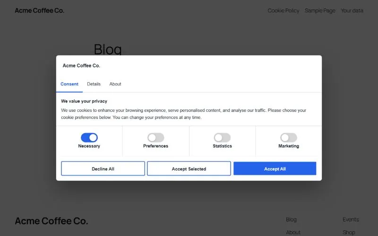
Task: Open the Events footer link
Action: (351, 219)
